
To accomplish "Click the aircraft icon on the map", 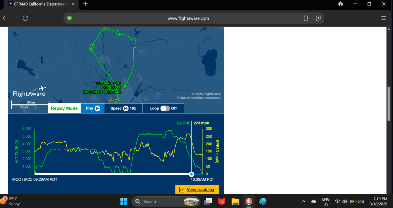I will point(125,86).
